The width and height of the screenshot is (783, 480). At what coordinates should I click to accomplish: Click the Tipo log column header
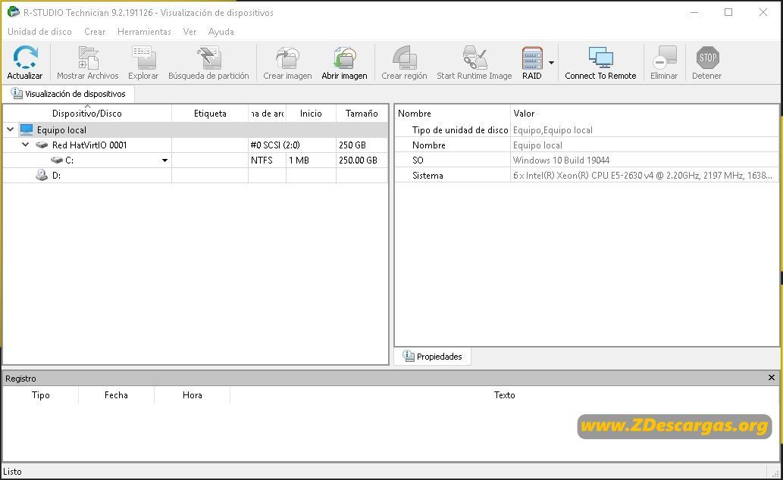[40, 395]
